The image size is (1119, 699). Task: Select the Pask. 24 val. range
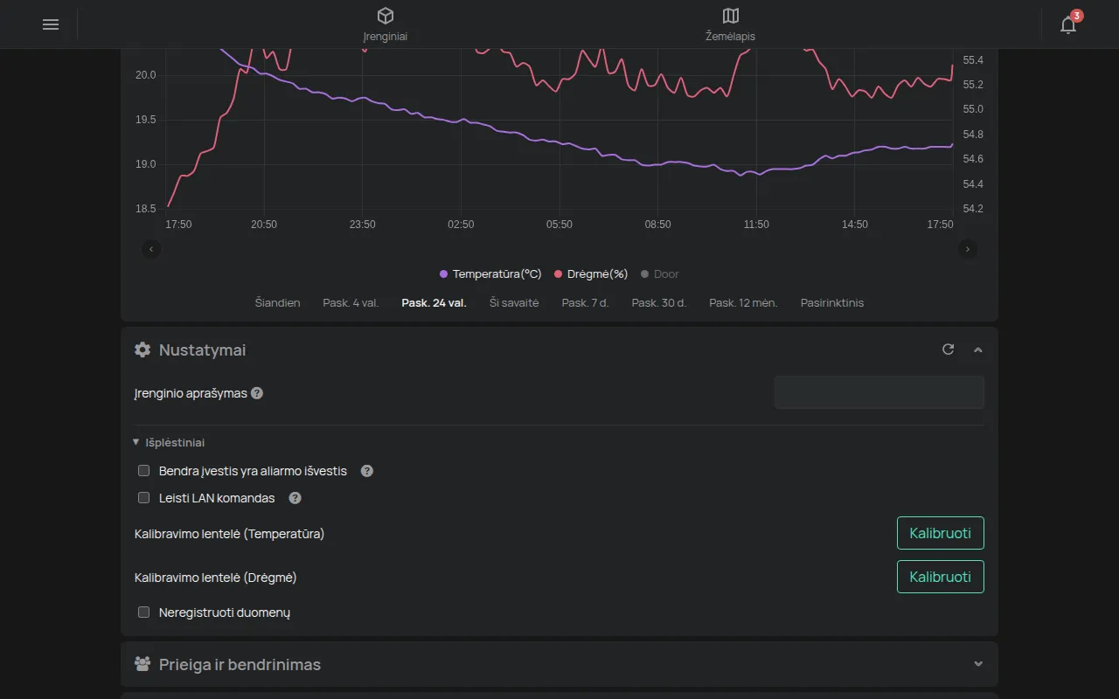coord(434,303)
